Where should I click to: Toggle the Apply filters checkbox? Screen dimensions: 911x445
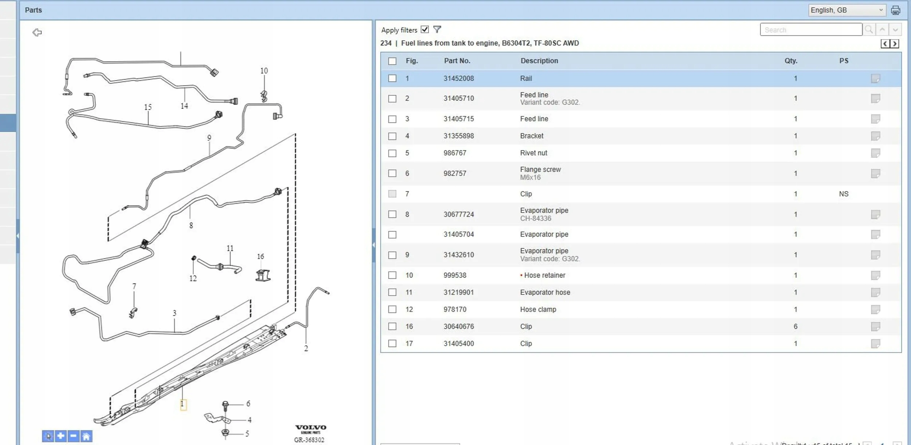pyautogui.click(x=425, y=29)
